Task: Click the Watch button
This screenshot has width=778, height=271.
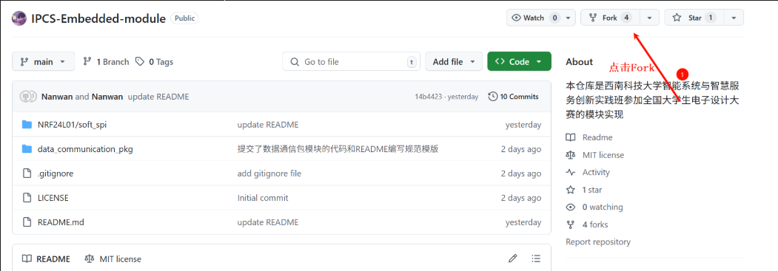Action: [x=534, y=18]
